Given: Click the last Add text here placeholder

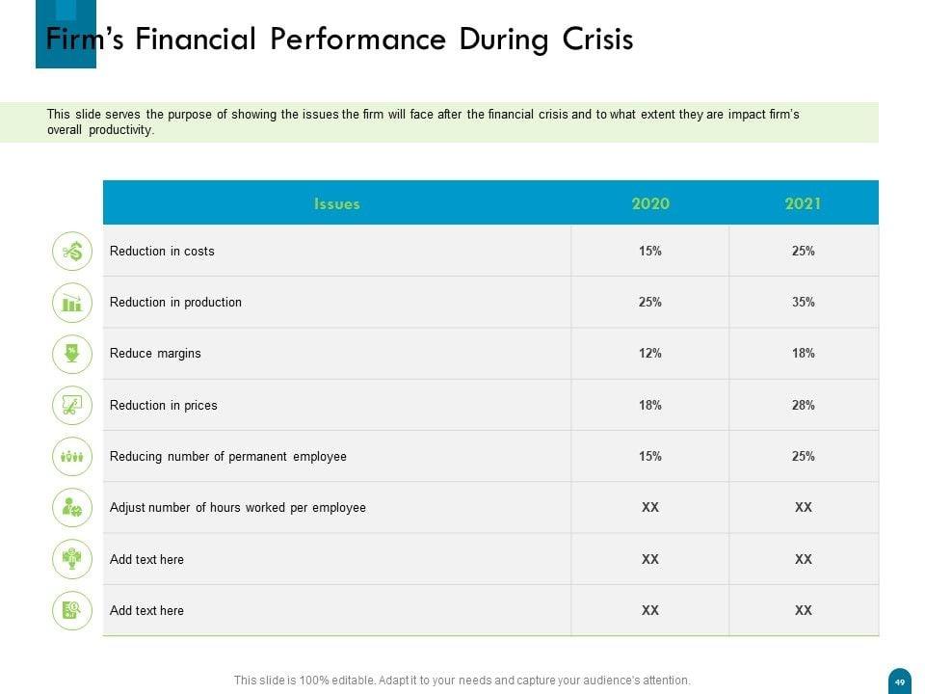Looking at the screenshot, I should click(146, 611).
